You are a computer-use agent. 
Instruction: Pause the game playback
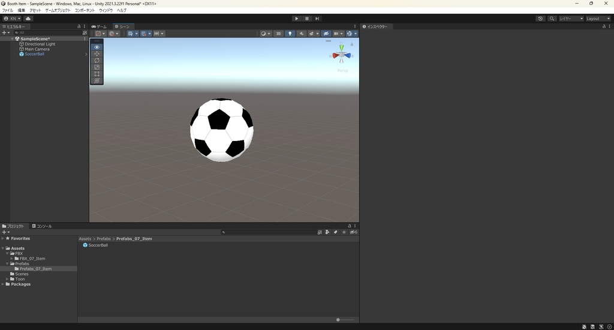(x=307, y=19)
